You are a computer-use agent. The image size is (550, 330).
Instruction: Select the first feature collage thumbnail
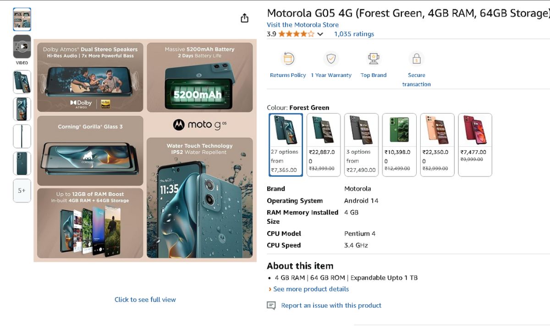[x=22, y=19]
